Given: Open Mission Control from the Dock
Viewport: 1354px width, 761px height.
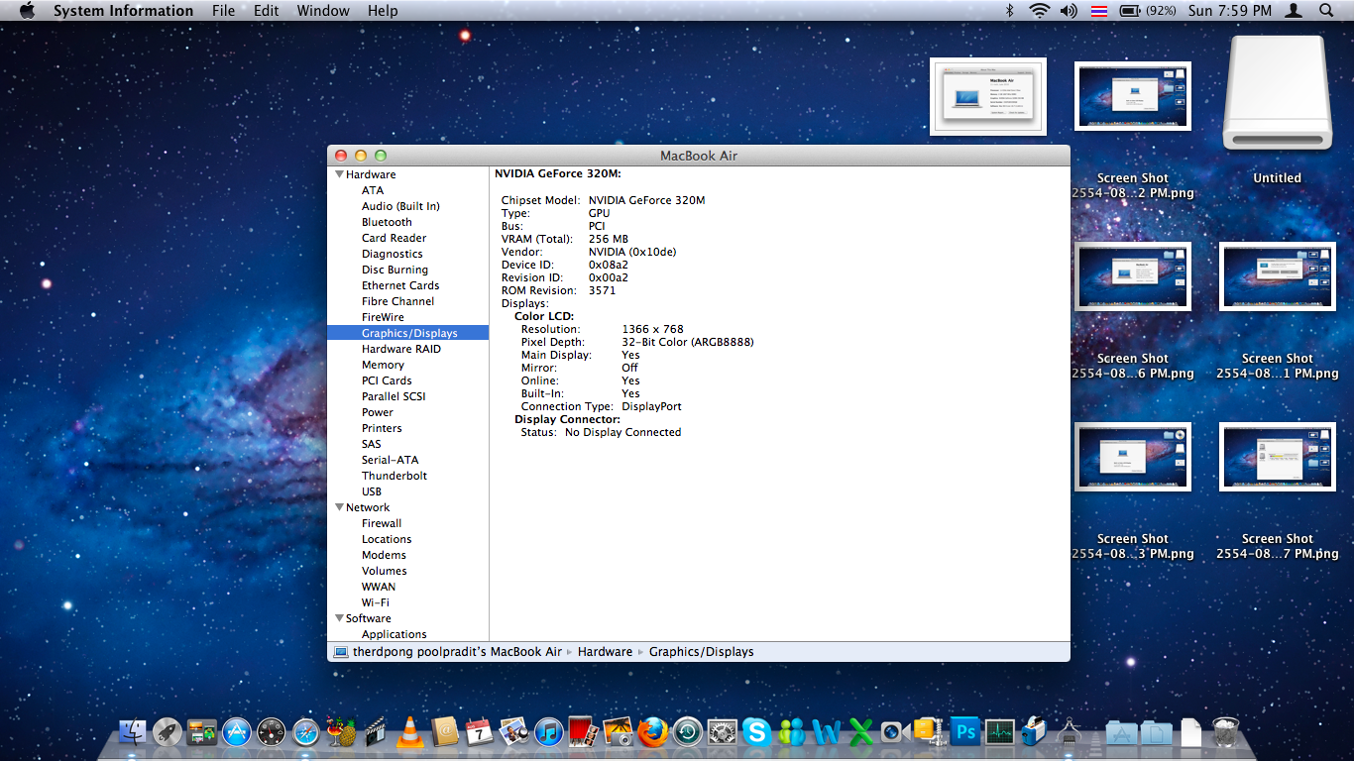Looking at the screenshot, I should (201, 732).
